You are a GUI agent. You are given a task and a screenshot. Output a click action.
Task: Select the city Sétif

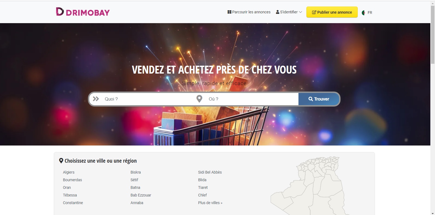click(134, 180)
